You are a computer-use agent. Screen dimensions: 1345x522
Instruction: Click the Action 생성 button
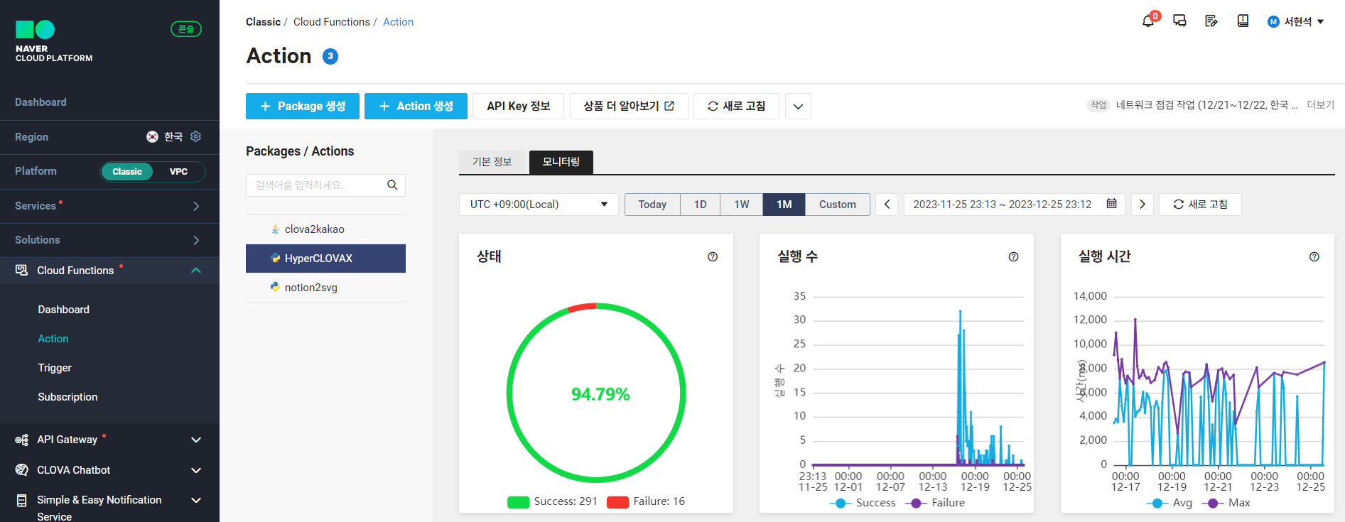point(416,107)
